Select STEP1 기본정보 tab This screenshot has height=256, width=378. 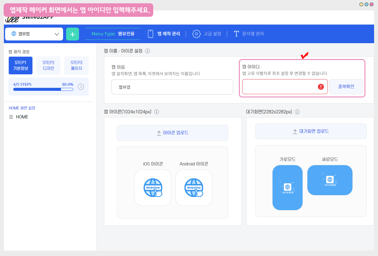pos(20,65)
